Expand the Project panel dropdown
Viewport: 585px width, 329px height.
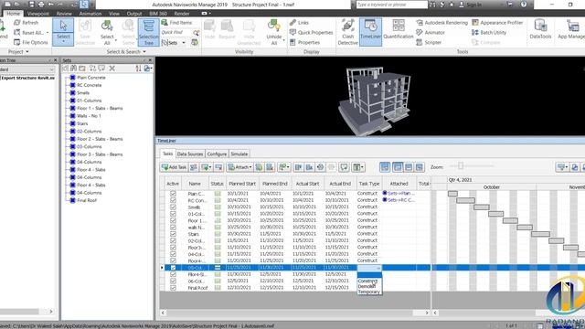(18, 51)
